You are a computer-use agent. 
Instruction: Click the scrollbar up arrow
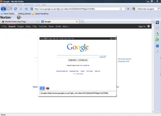coord(153,25)
